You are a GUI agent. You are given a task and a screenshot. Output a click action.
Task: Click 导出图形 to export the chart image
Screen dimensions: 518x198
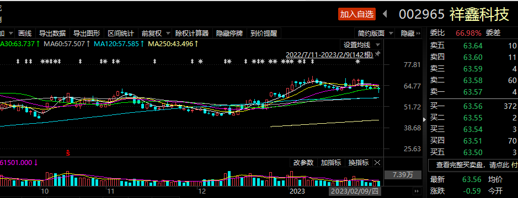pos(87,33)
